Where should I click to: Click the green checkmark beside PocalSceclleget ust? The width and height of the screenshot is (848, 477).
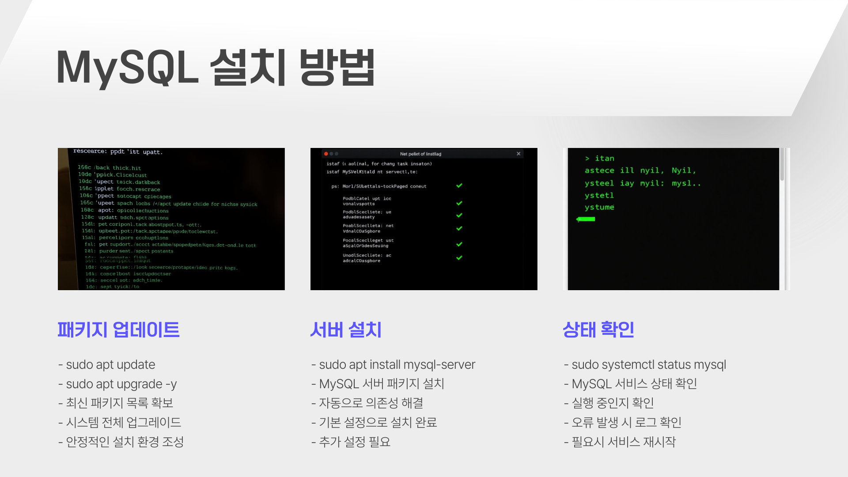tap(459, 244)
